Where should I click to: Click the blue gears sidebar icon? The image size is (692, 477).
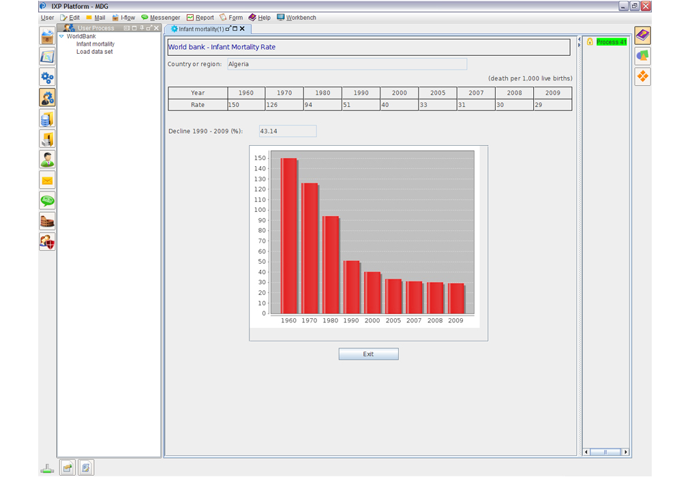pos(47,77)
